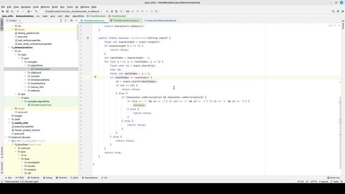
Task: Select maven_project_tree.txt file
Action: 27,130
